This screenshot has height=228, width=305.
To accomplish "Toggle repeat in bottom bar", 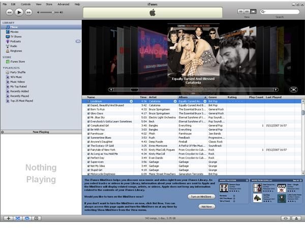I will pyautogui.click(x=27, y=218).
